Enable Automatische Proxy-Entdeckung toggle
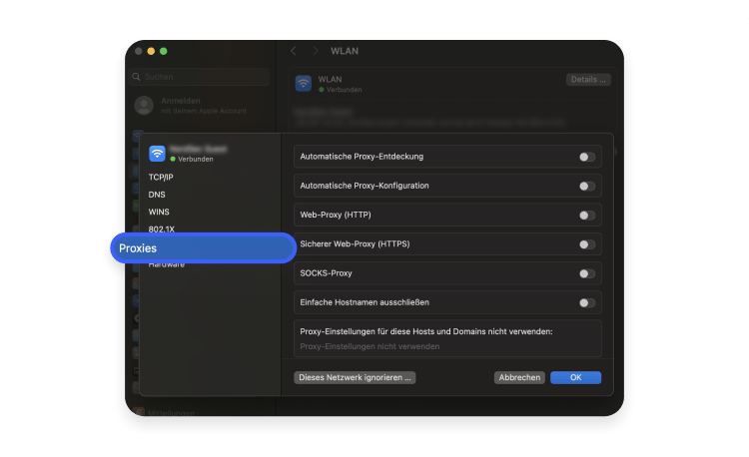The height and width of the screenshot is (457, 749). click(x=587, y=157)
